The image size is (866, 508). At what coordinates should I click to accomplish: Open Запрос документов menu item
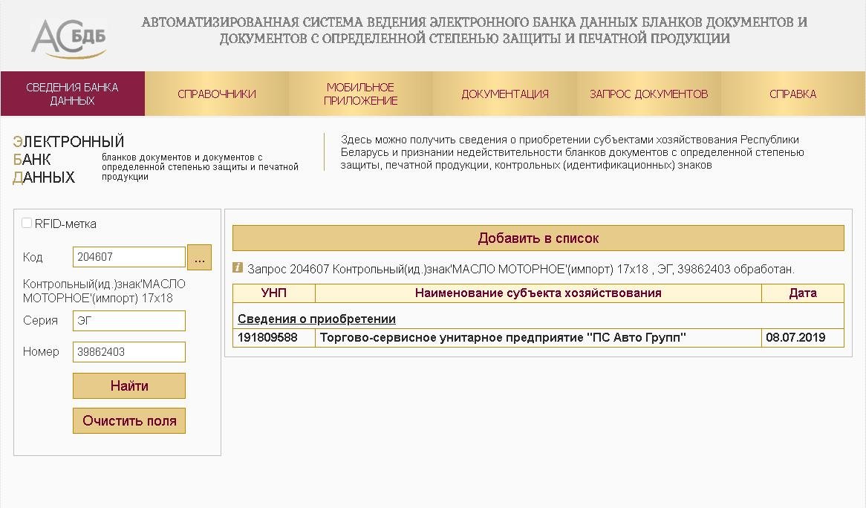(649, 94)
